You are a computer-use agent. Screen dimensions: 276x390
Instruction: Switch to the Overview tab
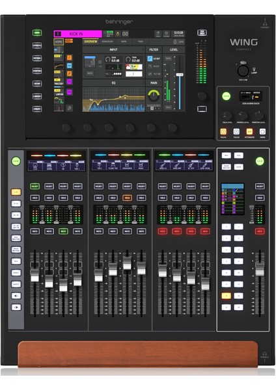tap(90, 42)
